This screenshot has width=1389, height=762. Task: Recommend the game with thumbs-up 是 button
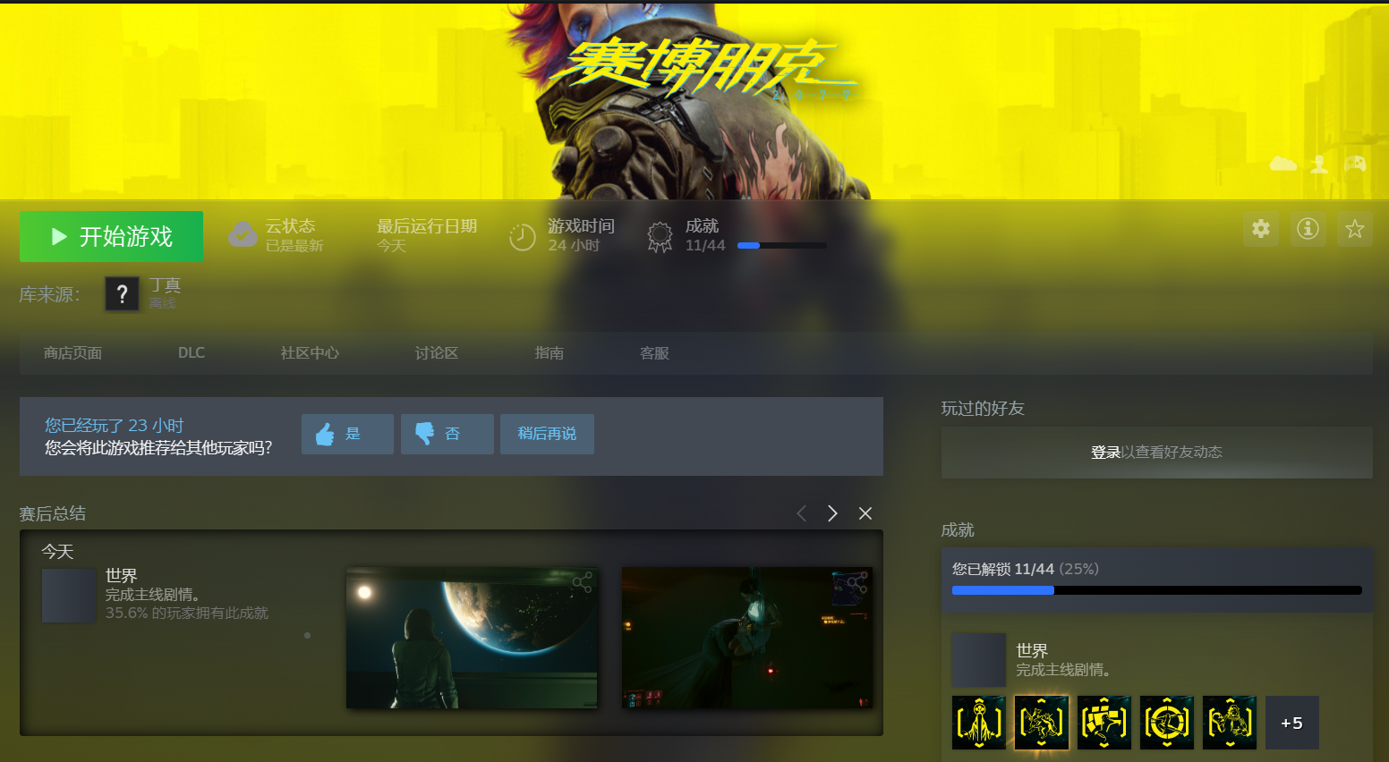point(347,434)
